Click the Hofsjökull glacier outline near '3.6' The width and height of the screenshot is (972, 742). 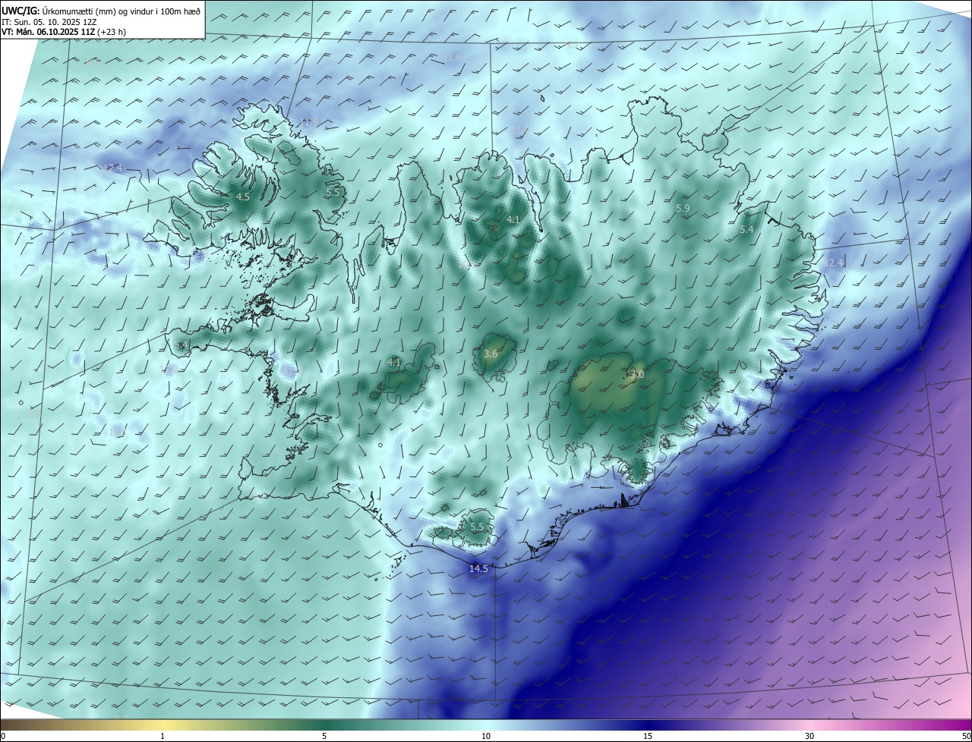tap(495, 355)
